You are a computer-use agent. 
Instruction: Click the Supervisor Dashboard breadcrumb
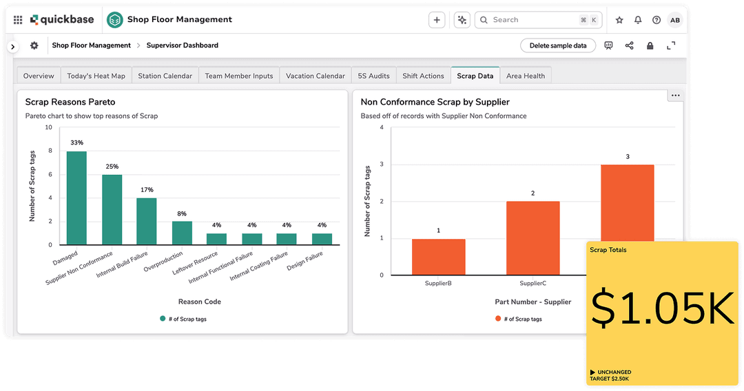(x=182, y=45)
